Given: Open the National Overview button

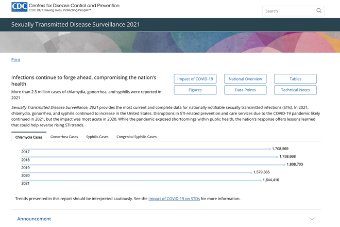Looking at the screenshot, I should [x=245, y=79].
